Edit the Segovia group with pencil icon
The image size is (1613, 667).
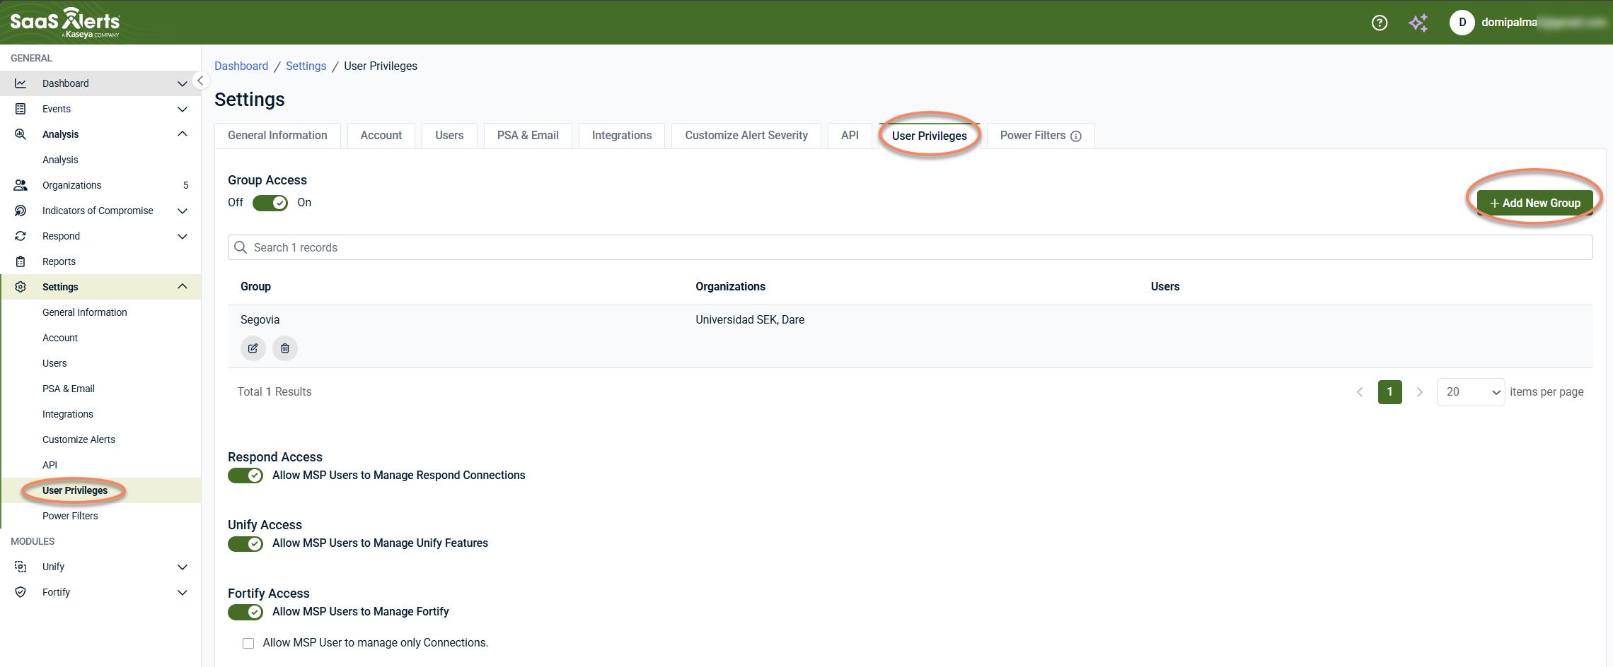pyautogui.click(x=253, y=348)
